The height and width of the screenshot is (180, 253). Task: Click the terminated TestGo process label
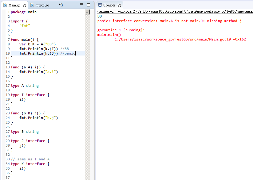coord(175,11)
